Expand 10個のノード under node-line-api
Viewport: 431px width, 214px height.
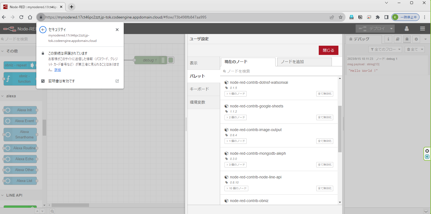237,188
